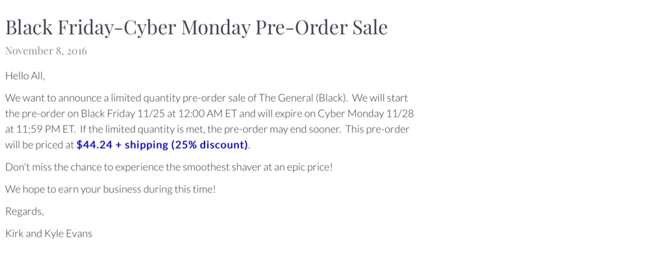Open the Black Friday-Cyber Monday Pre-Order Sale title
The height and width of the screenshot is (271, 665).
pyautogui.click(x=196, y=27)
